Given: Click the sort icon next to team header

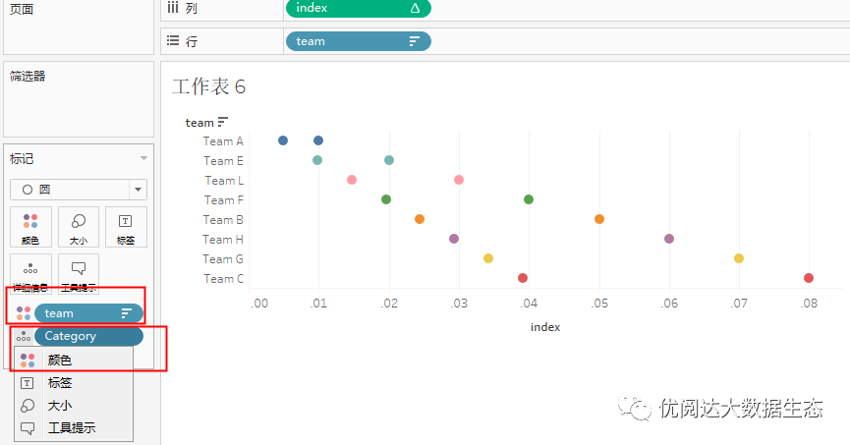Looking at the screenshot, I should pyautogui.click(x=223, y=123).
